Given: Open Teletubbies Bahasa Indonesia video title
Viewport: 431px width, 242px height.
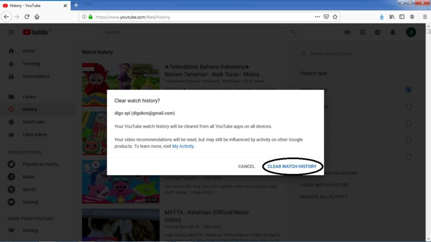Looking at the screenshot, I should [x=213, y=70].
